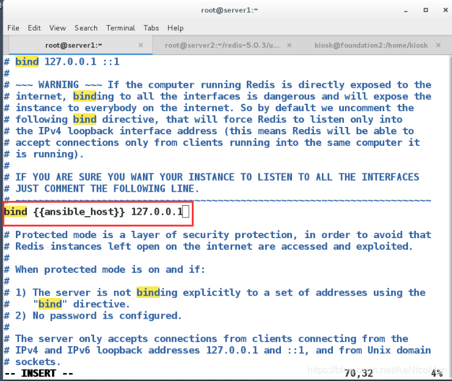Click the highlighted 'bind' in the uncommented line
The image size is (452, 381).
coord(15,212)
